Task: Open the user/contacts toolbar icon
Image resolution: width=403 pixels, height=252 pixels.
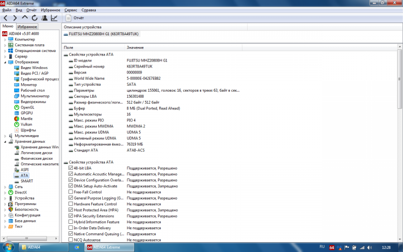Action: pyautogui.click(x=44, y=18)
